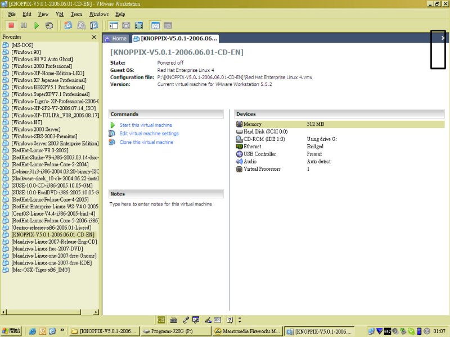Click the green checkmark tray icon
The image size is (450, 337).
pyautogui.click(x=411, y=331)
